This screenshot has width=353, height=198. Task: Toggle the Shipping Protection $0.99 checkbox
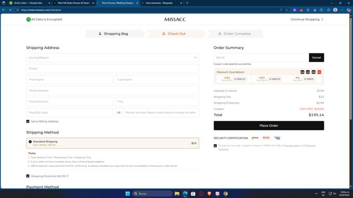(x=28, y=176)
